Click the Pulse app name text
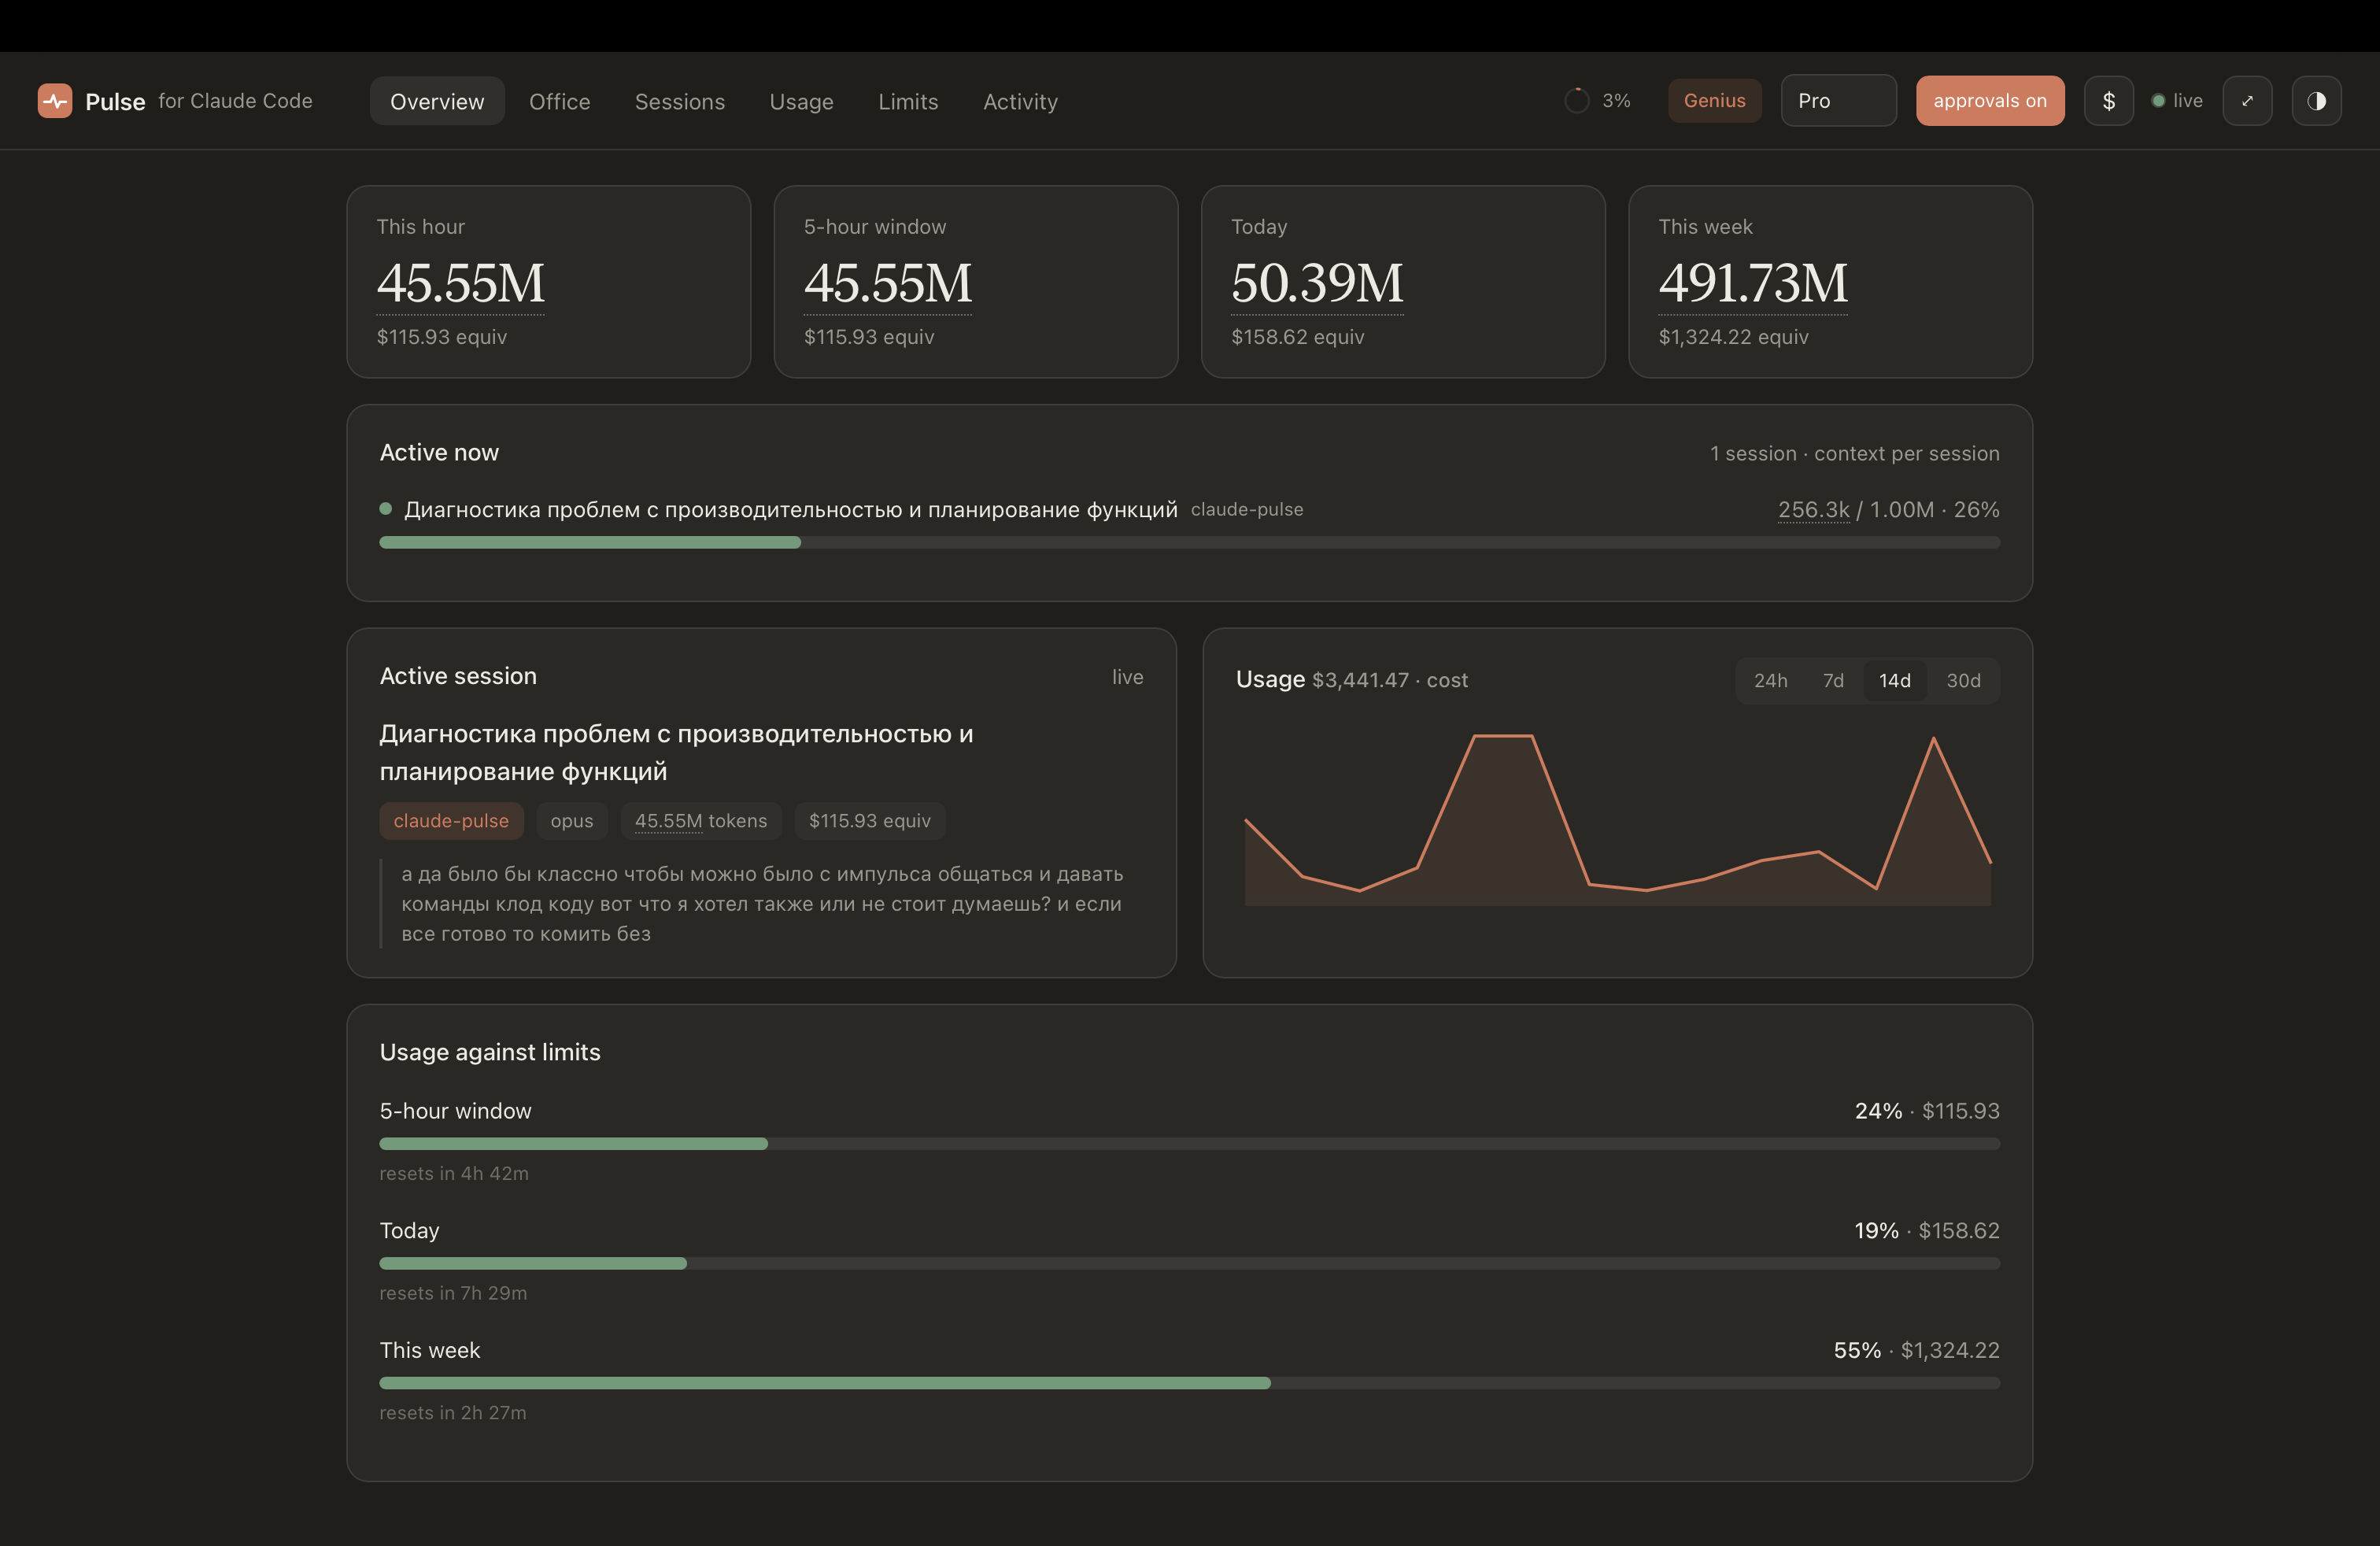2380x1546 pixels. pos(115,102)
